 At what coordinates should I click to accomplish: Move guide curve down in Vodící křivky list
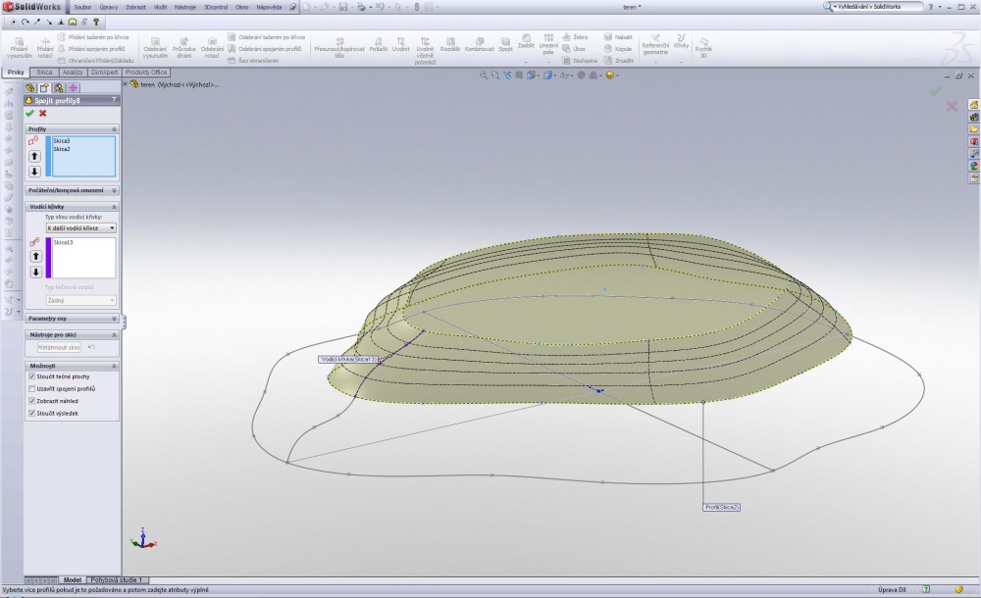tap(35, 273)
